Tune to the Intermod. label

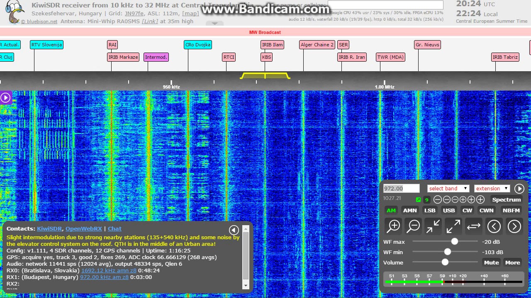point(156,57)
